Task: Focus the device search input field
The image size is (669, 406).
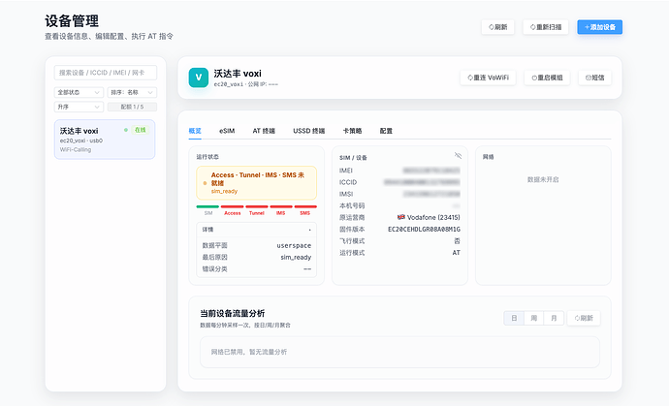Action: [106, 73]
